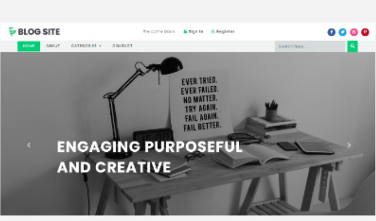
Task: Click the Engaging Purposeful and Creative headline
Action: (150, 157)
